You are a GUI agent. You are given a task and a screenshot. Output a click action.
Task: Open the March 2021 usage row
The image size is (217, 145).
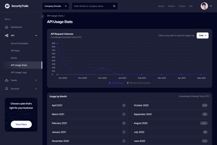89,114
